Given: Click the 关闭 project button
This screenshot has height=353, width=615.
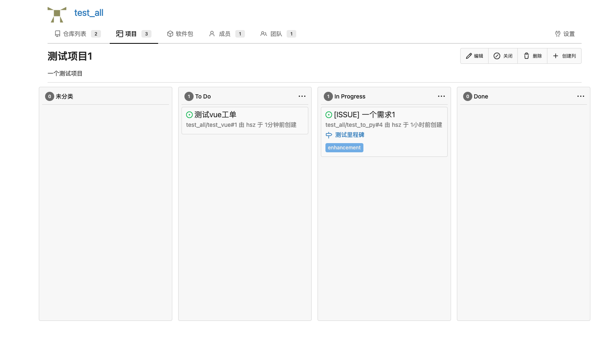Looking at the screenshot, I should pyautogui.click(x=503, y=56).
